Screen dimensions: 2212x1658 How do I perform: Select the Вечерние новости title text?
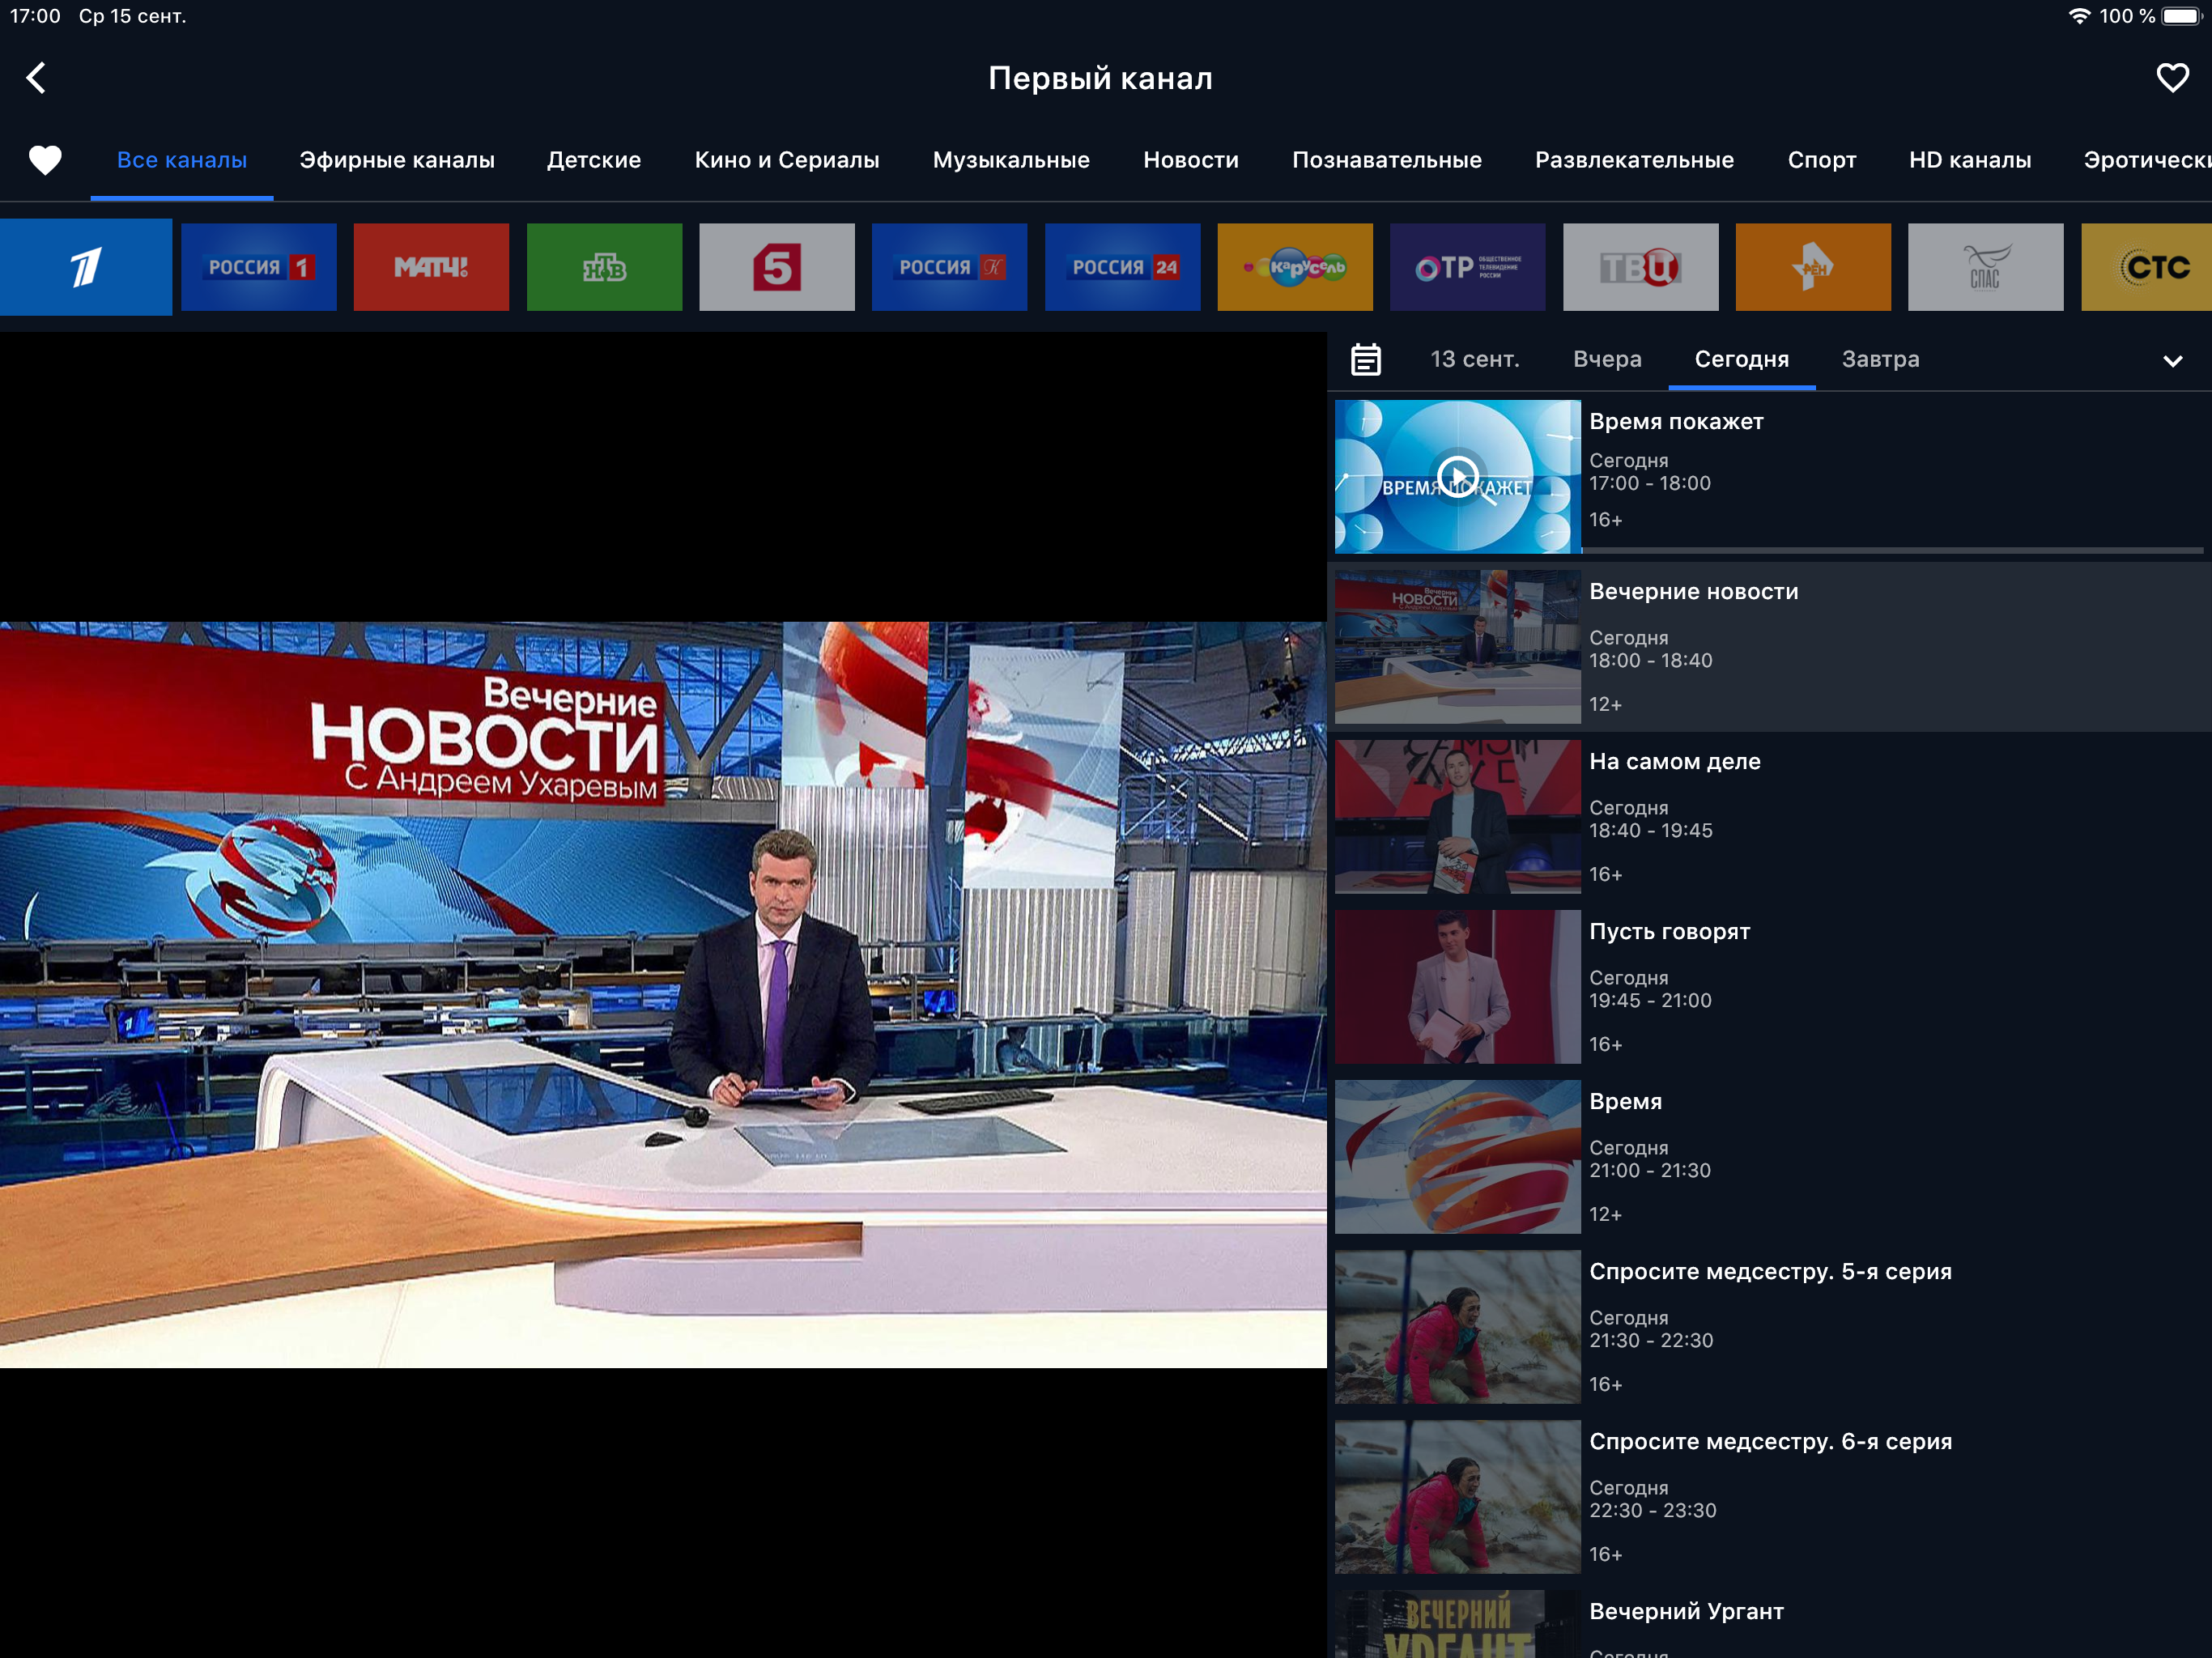[1694, 592]
